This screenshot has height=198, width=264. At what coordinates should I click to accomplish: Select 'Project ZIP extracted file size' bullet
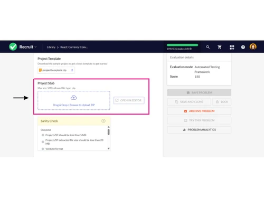(x=43, y=142)
